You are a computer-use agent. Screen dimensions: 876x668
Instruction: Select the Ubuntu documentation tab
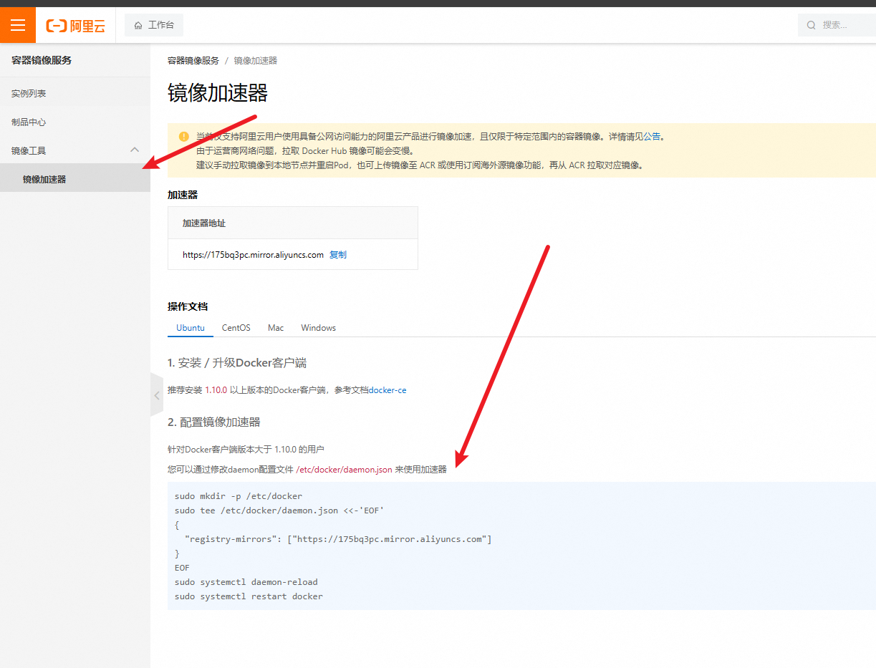coord(191,328)
